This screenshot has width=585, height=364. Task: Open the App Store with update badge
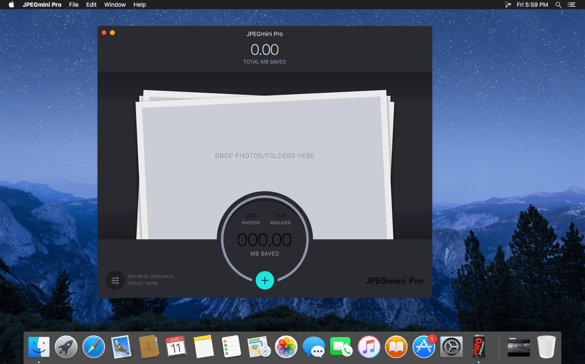[x=424, y=347]
